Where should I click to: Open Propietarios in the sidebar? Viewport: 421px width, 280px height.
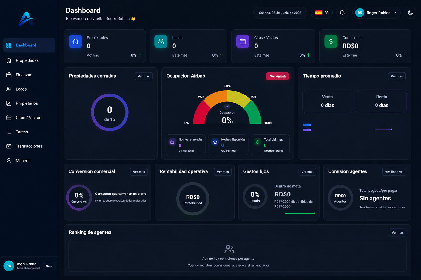coord(29,103)
